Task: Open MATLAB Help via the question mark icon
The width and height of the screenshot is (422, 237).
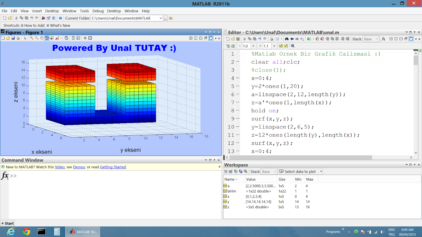Action: tap(60, 18)
